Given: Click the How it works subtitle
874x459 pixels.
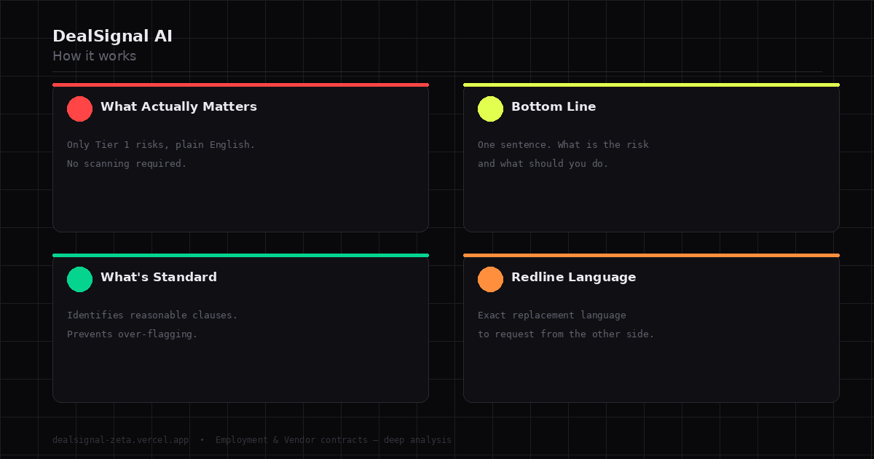Looking at the screenshot, I should 95,56.
